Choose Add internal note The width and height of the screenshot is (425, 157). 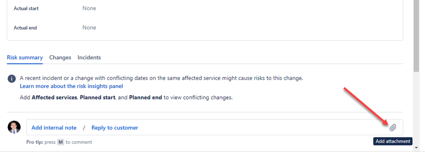point(54,128)
